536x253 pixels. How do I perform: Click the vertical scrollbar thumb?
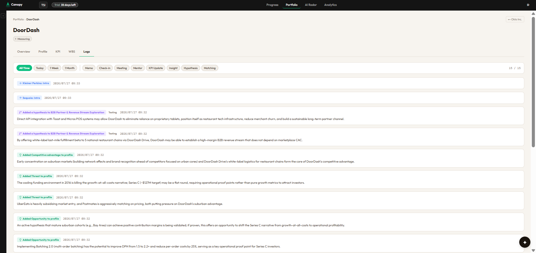tap(533, 82)
